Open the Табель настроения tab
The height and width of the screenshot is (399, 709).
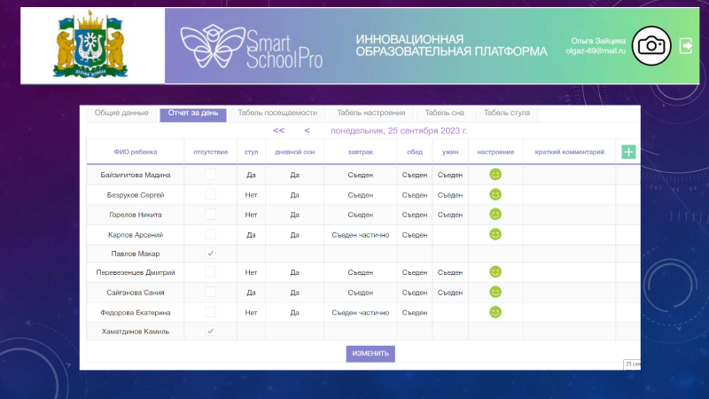pyautogui.click(x=371, y=113)
